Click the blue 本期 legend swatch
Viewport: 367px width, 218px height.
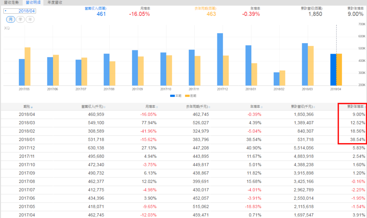(x=172, y=96)
